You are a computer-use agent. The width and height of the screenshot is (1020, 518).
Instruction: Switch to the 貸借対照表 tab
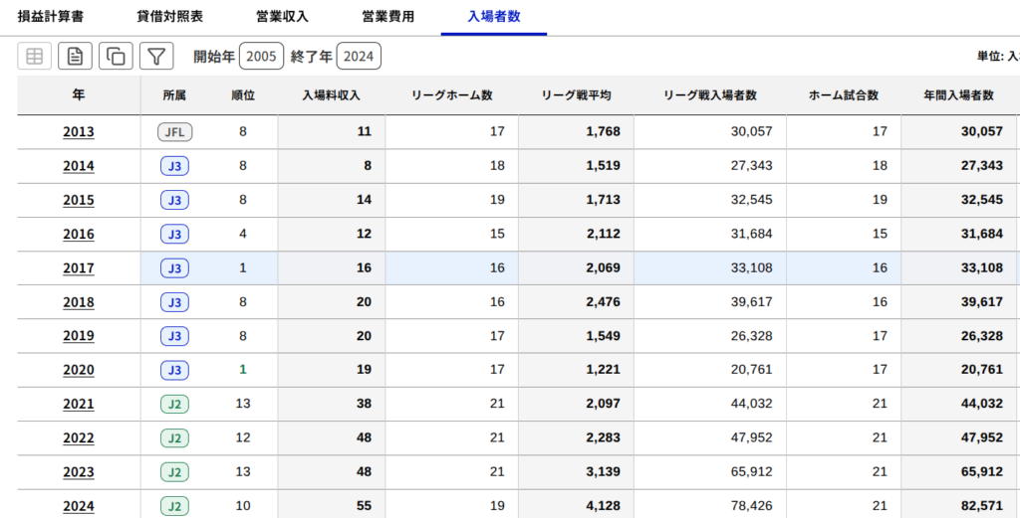pos(169,17)
